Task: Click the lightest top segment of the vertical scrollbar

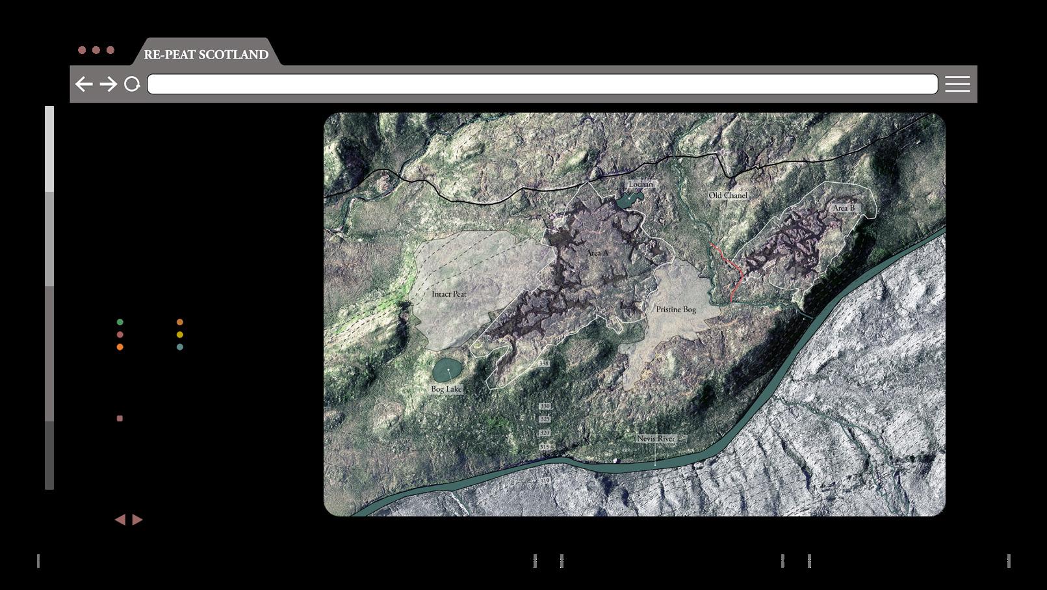Action: [49, 149]
